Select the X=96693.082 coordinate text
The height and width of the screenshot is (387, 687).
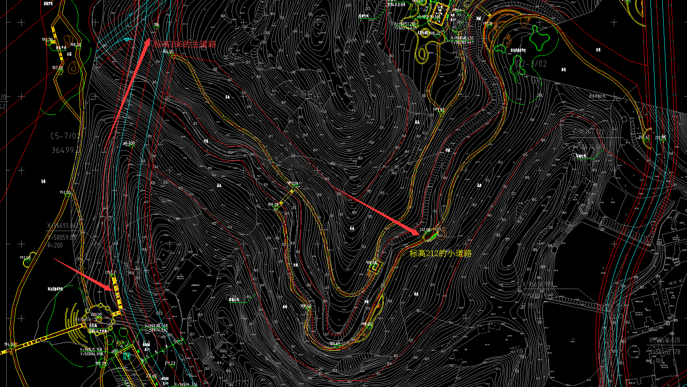click(x=63, y=226)
